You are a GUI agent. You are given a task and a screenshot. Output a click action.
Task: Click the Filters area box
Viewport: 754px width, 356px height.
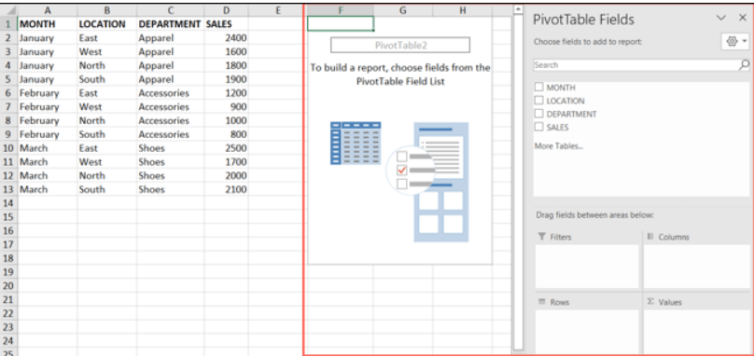587,267
